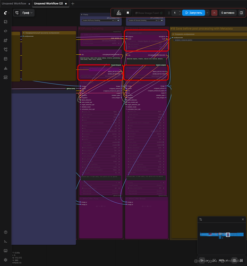247x266 pixels.
Task: Click the bookmark icon in the top toolbar
Action: point(128,13)
